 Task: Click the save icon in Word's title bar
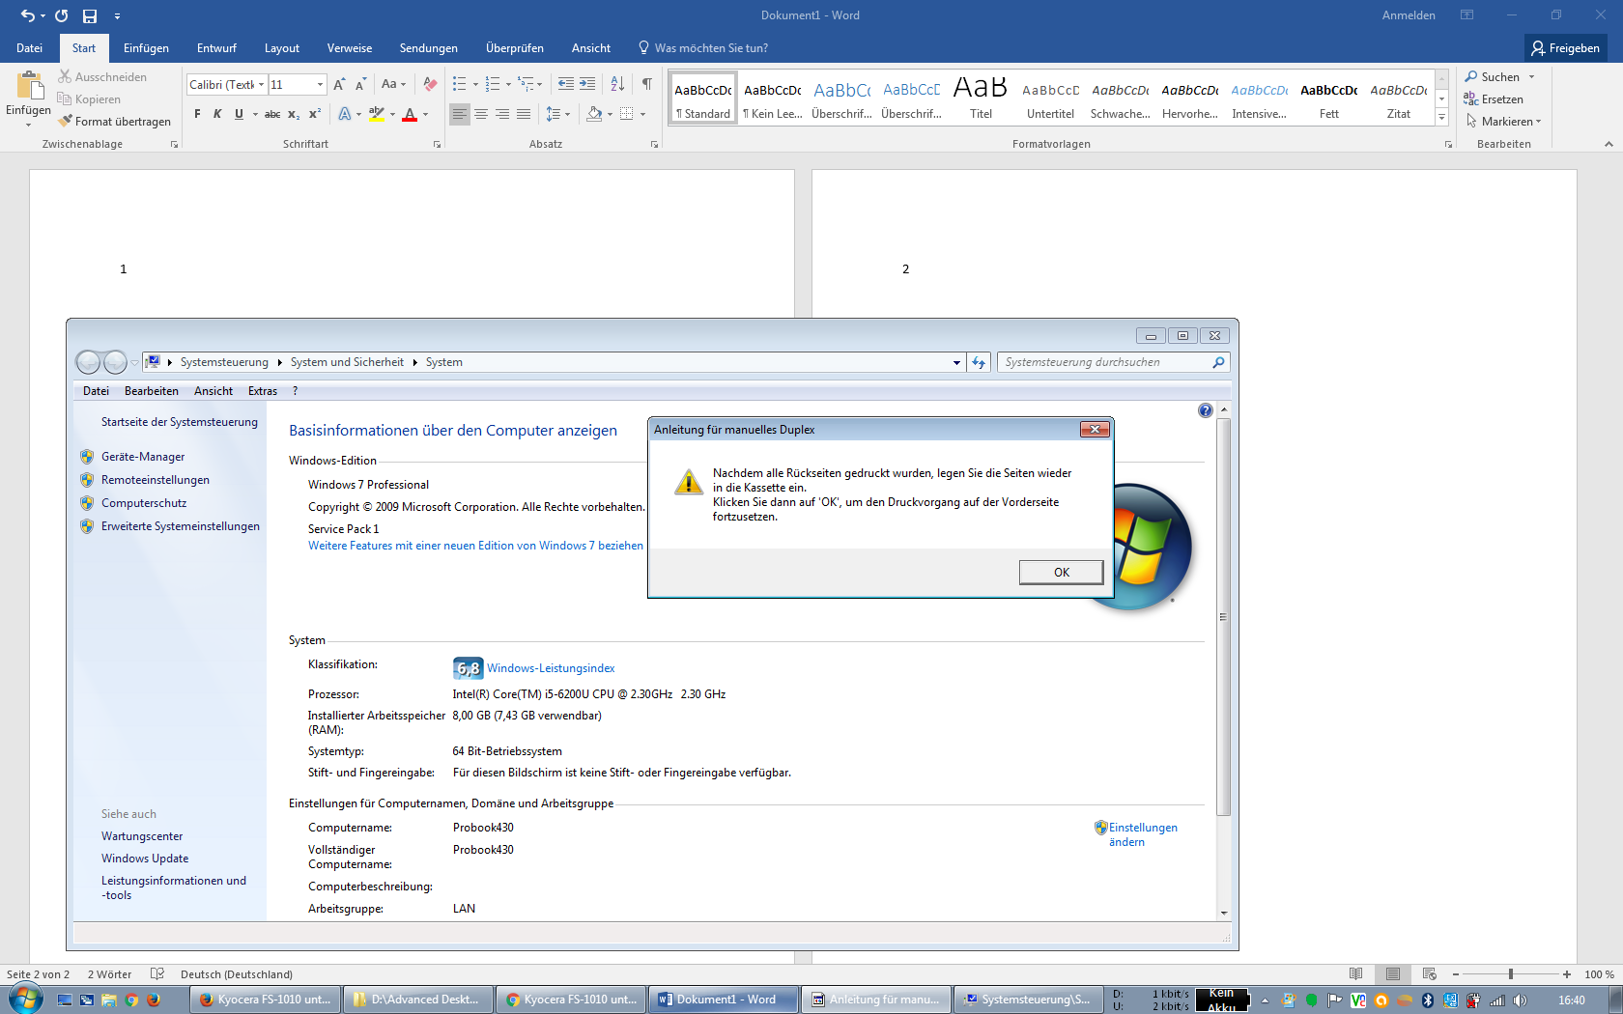90,15
